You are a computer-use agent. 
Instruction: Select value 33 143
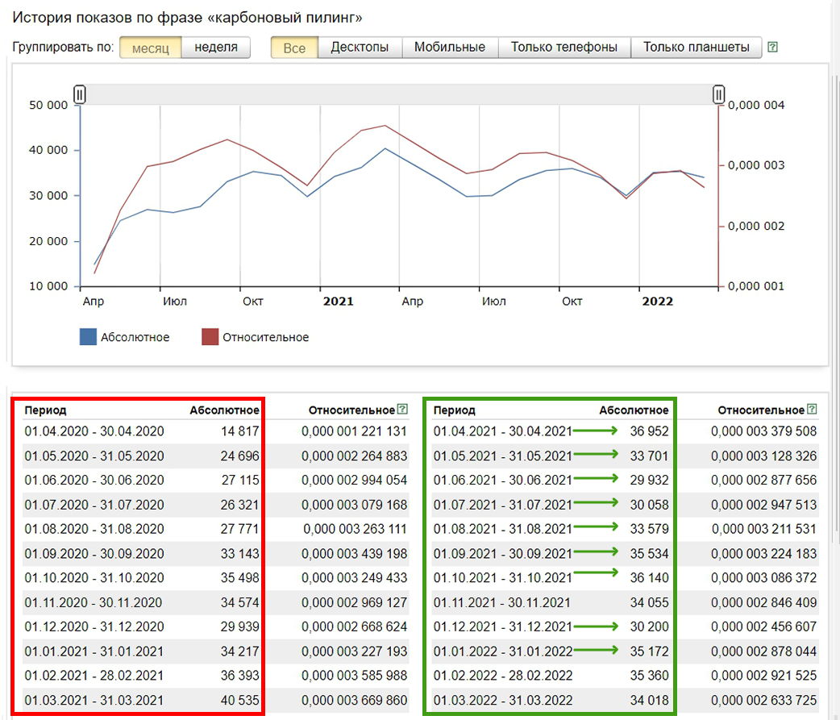[x=239, y=553]
